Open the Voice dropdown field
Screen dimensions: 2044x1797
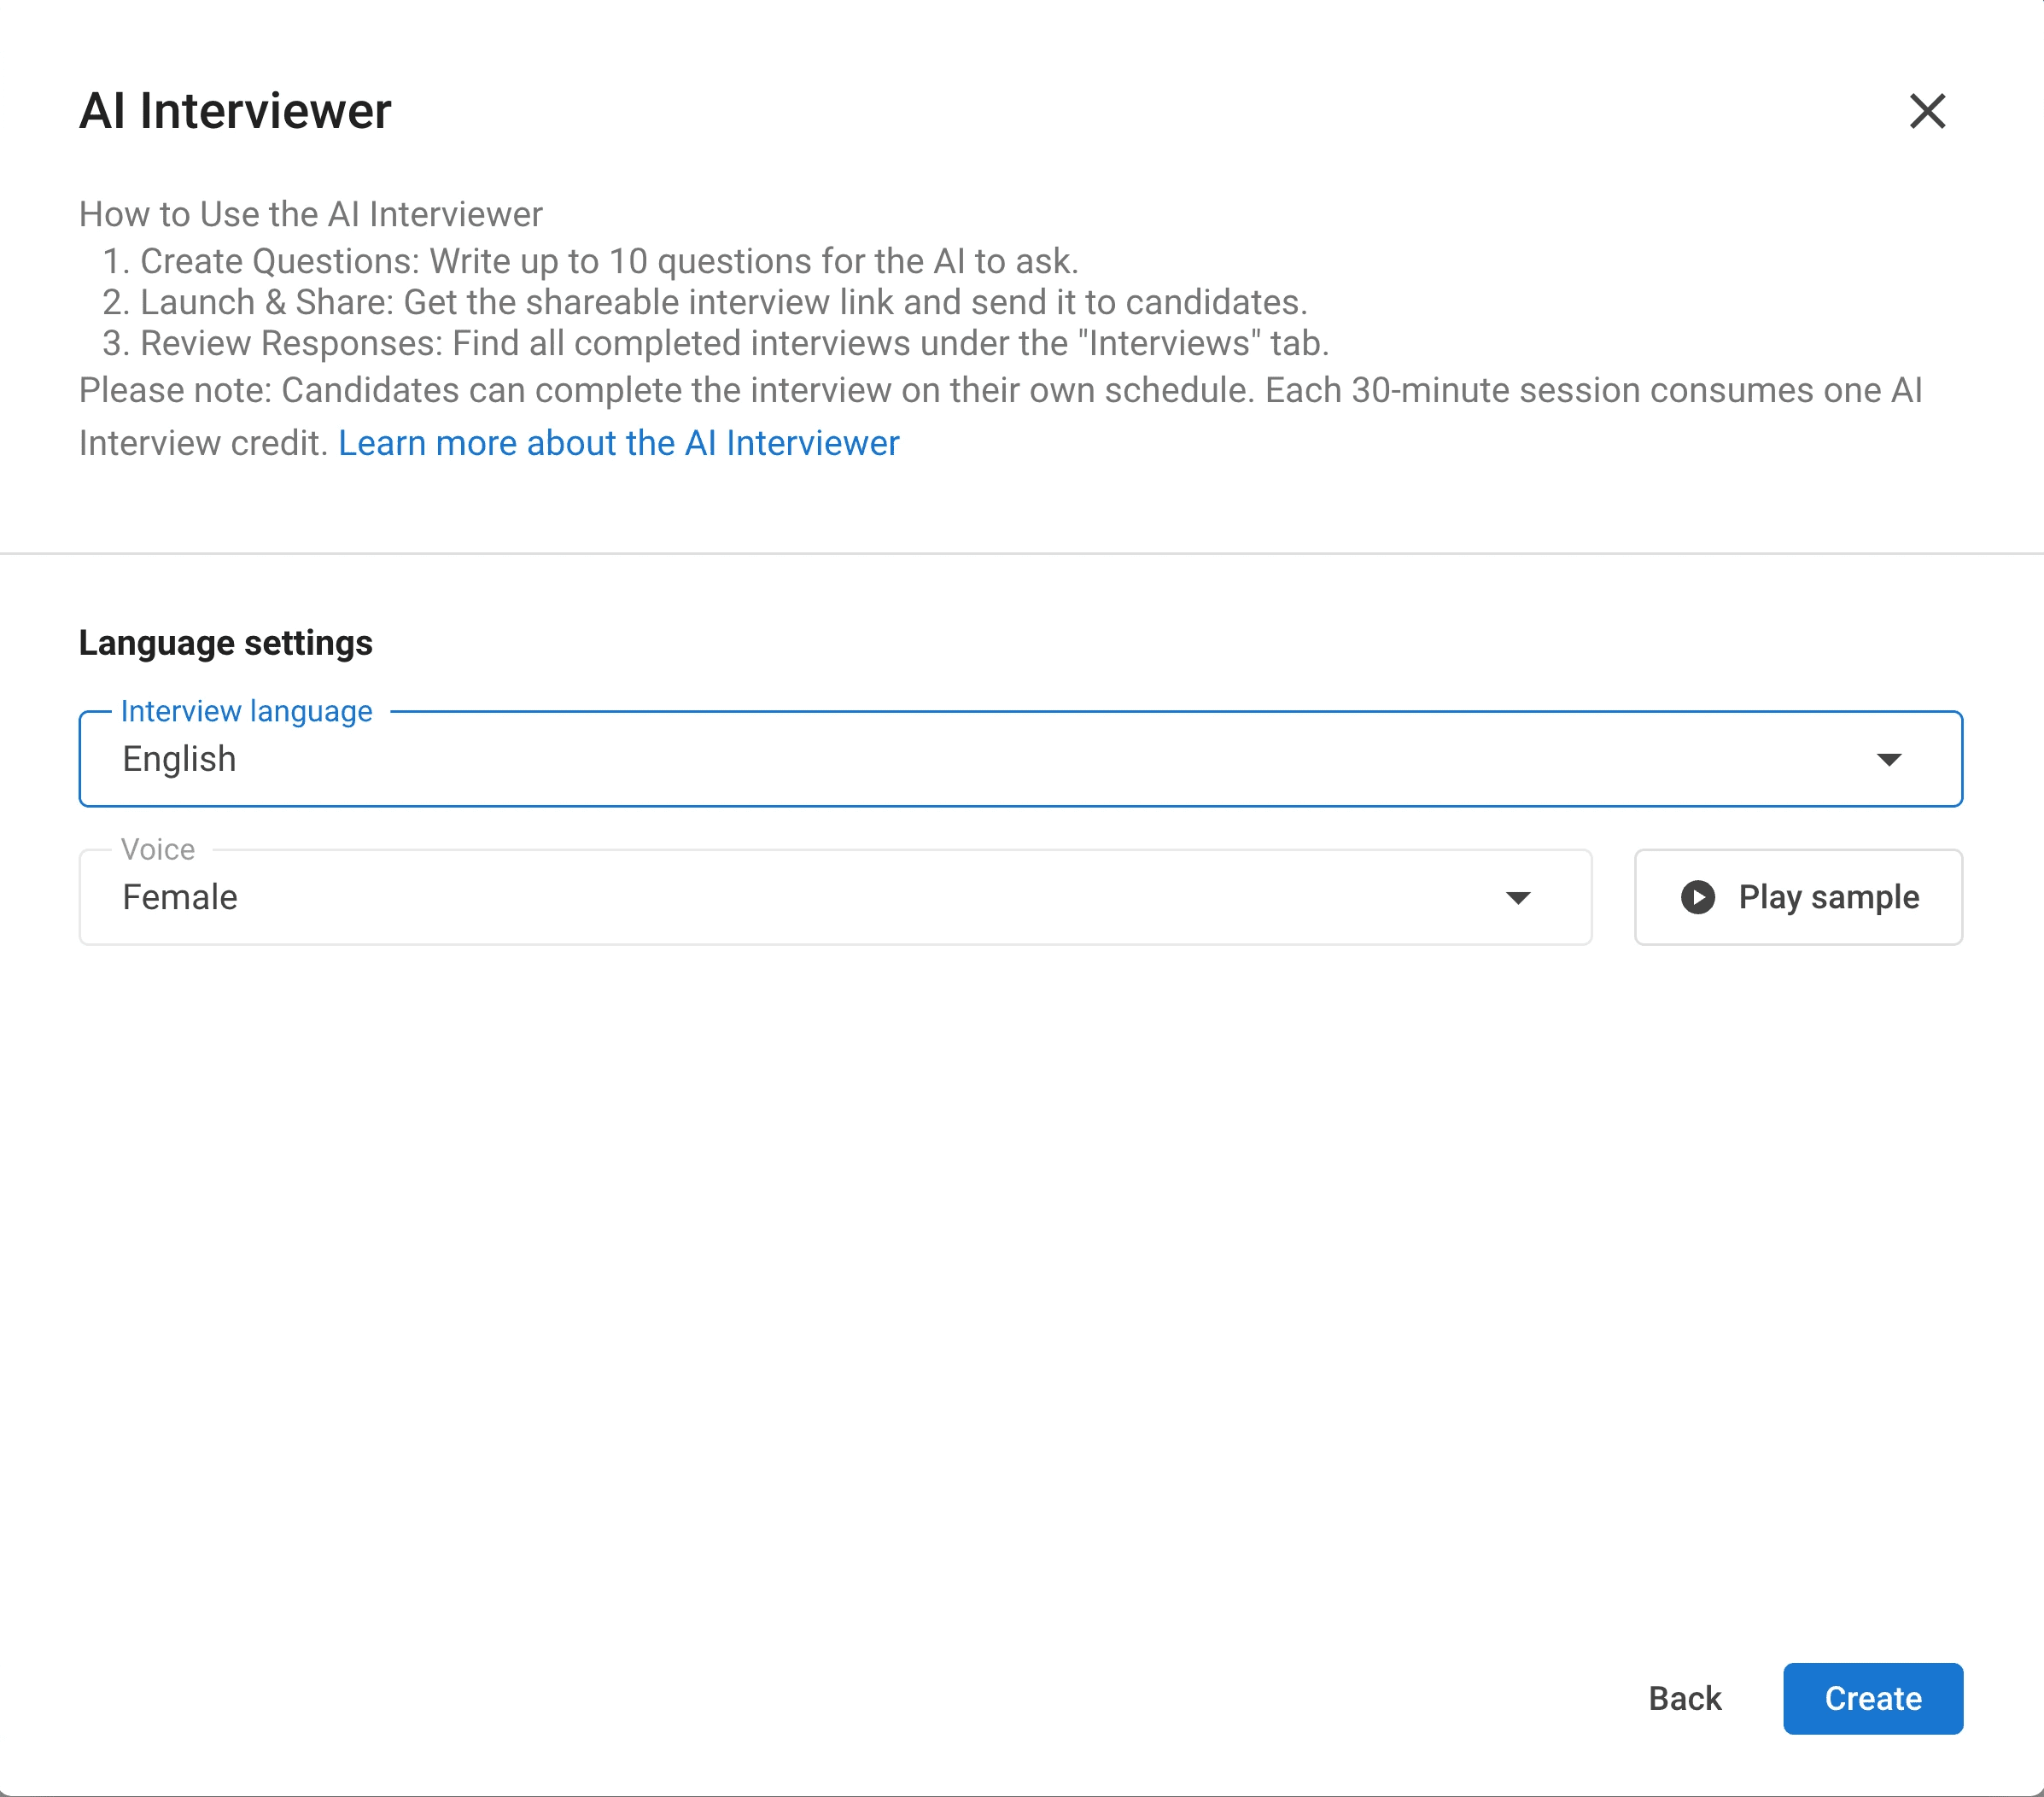(x=834, y=897)
